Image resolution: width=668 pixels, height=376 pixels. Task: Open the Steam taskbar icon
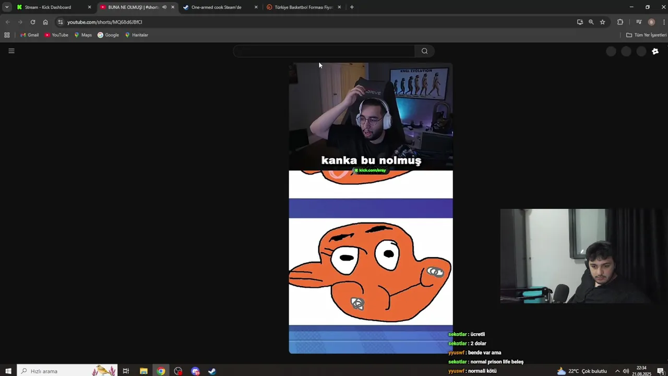pos(212,371)
